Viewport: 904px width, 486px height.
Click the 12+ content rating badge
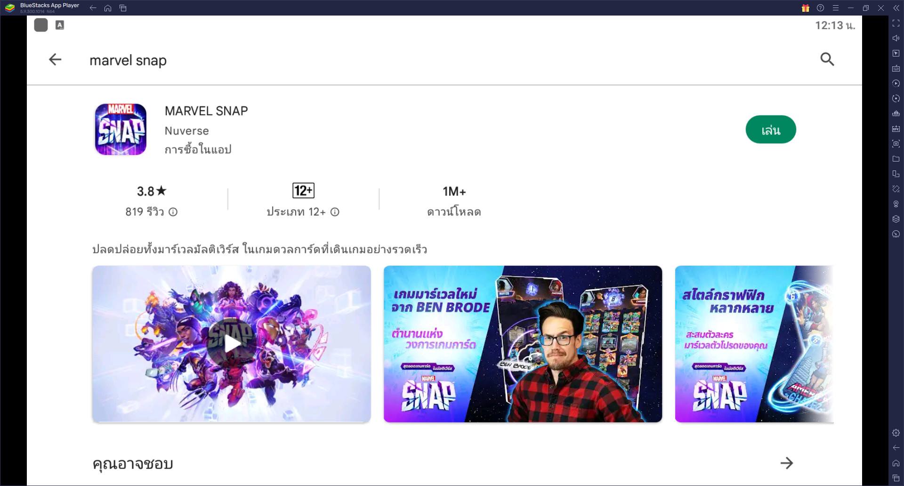[x=303, y=191]
